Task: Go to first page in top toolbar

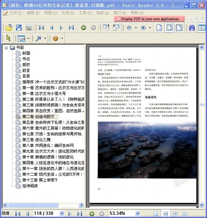Action: coord(41,28)
